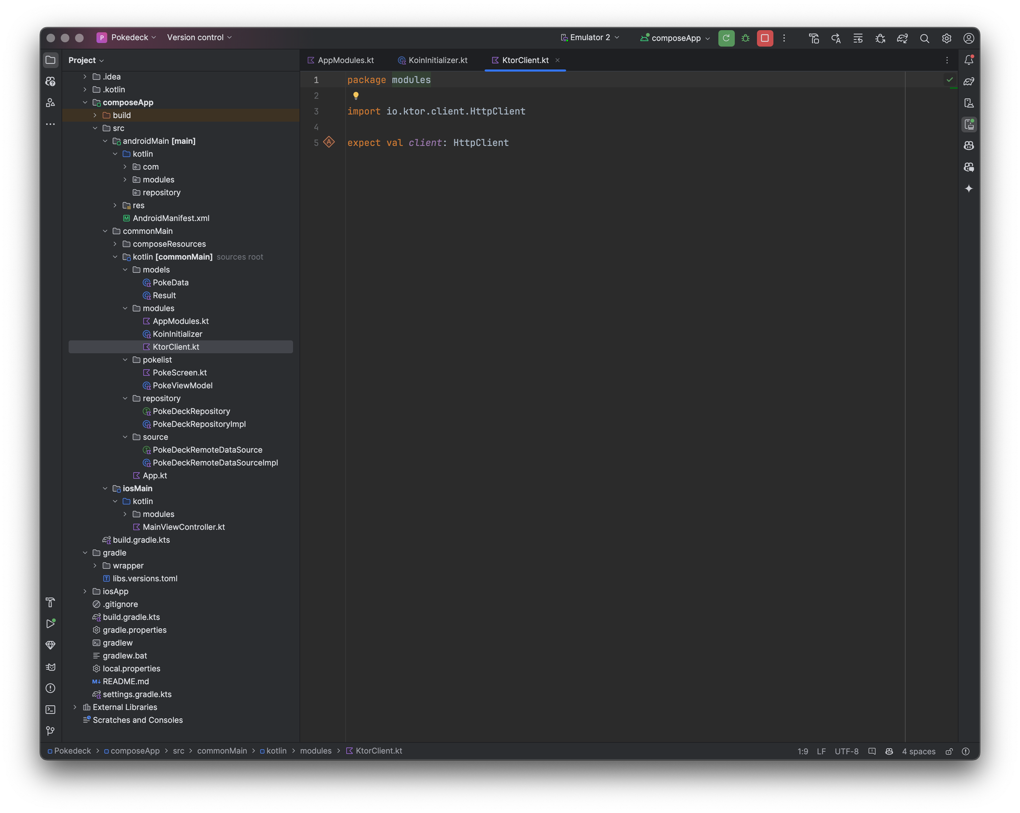Viewport: 1020px width, 813px height.
Task: Click the expect/actual gutter marker on line 5
Action: tap(329, 142)
